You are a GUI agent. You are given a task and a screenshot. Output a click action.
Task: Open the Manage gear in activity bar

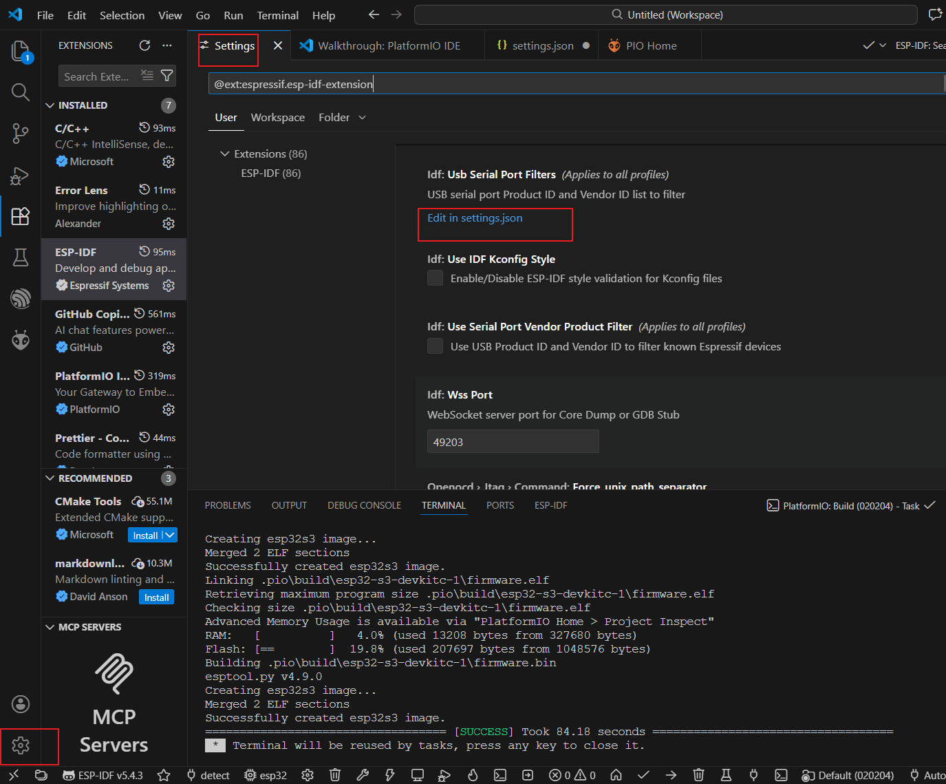21,745
